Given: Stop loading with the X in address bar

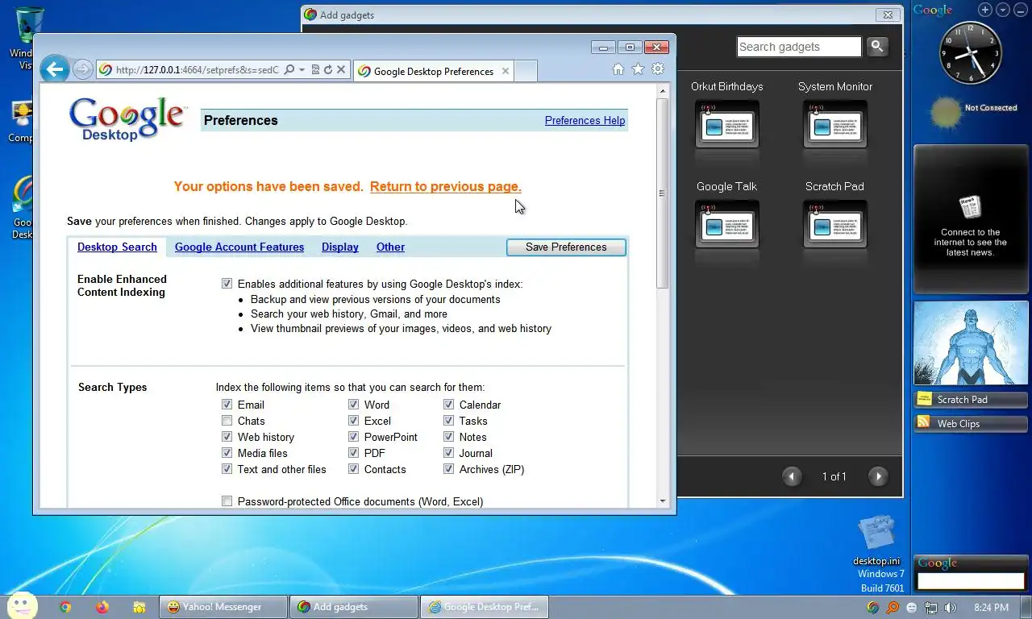Looking at the screenshot, I should (341, 70).
